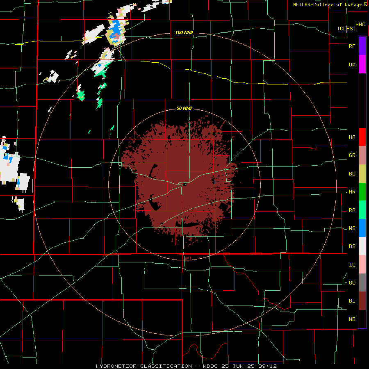Click the HR legend label

point(352,192)
